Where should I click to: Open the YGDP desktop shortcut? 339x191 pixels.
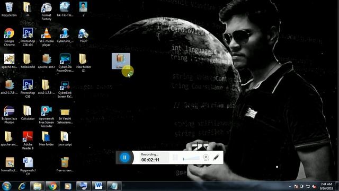84,36
